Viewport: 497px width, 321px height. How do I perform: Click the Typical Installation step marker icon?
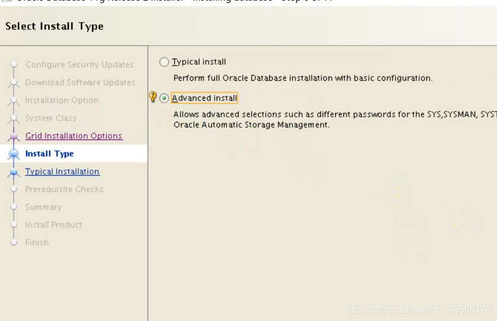pos(14,172)
